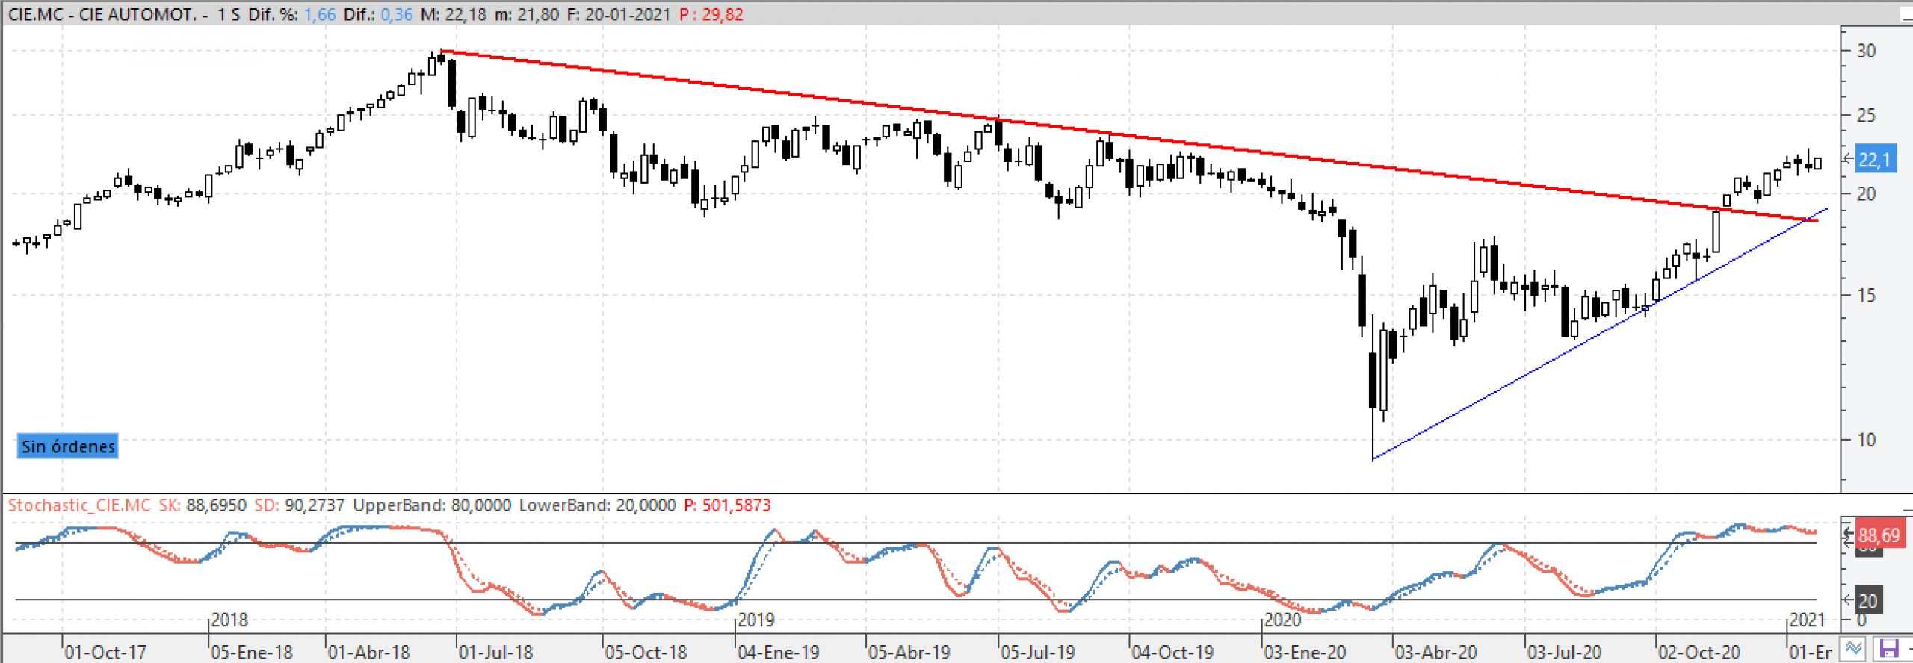Click the 'Stochastic_CIE.MC' indicator name
The width and height of the screenshot is (1913, 663).
point(79,505)
